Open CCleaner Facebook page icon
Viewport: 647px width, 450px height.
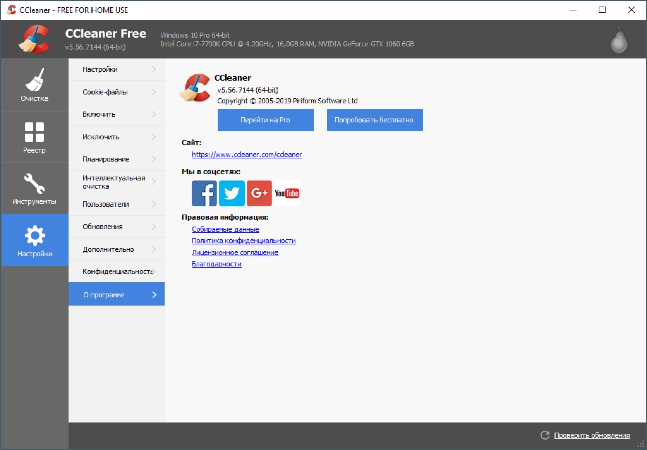(x=204, y=193)
